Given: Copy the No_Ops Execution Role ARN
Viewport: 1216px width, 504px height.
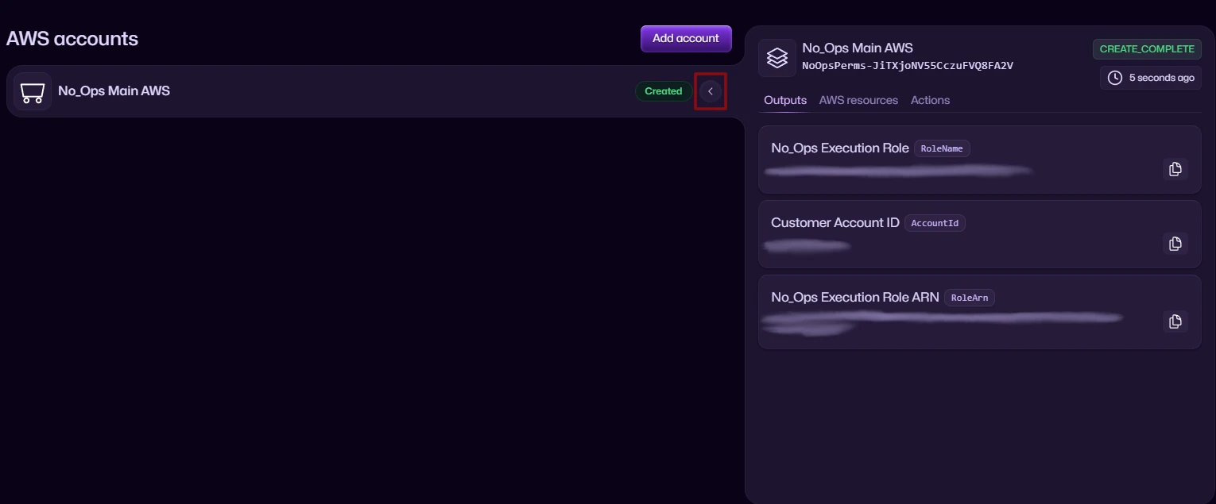Looking at the screenshot, I should click(1175, 321).
